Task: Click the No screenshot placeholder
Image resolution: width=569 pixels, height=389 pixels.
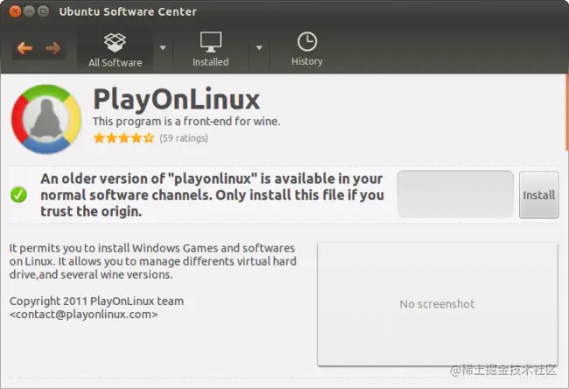Action: click(x=438, y=304)
